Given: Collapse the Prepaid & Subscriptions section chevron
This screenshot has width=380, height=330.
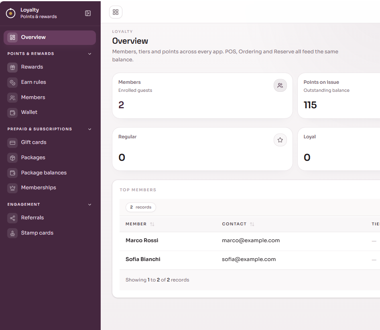Looking at the screenshot, I should tap(89, 129).
